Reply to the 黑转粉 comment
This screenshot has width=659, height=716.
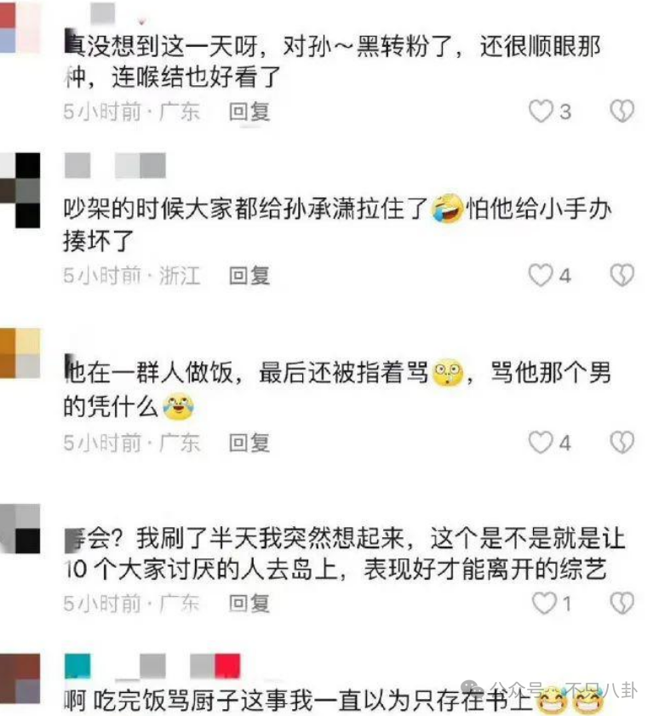click(249, 112)
